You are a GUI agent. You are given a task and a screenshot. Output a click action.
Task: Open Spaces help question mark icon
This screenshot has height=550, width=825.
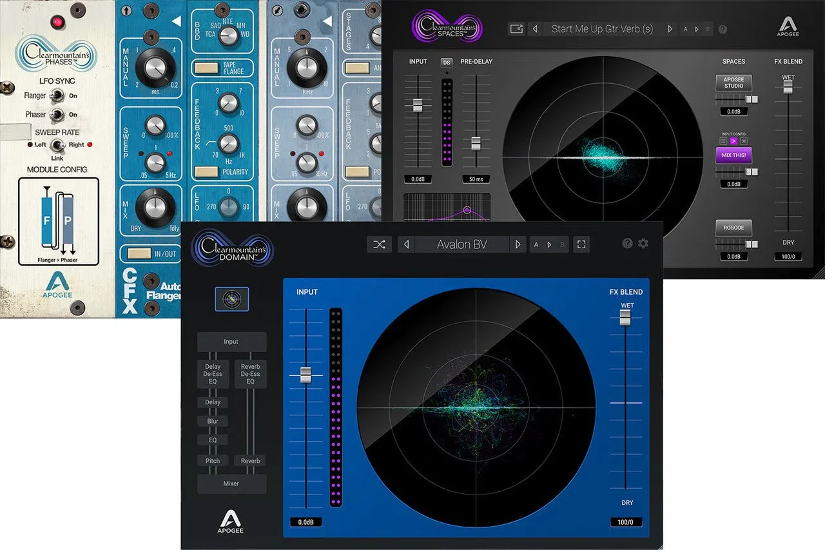[723, 29]
